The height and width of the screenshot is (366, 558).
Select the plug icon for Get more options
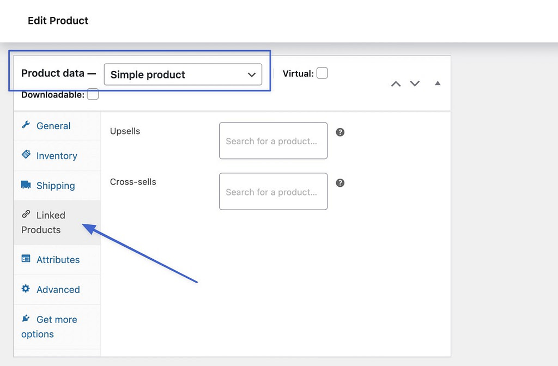click(x=26, y=319)
